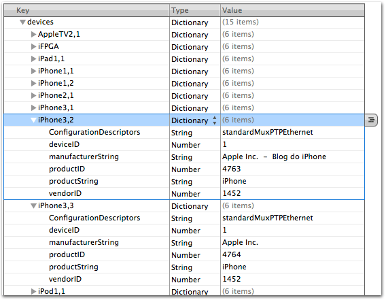Select vendorID value 1452 under iPhone3,3
The width and height of the screenshot is (386, 300).
[232, 279]
